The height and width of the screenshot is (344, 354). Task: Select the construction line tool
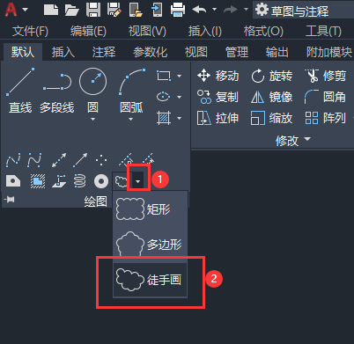pos(59,160)
